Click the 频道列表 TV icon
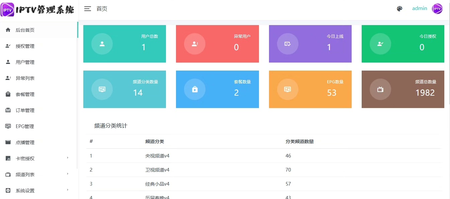The image size is (450, 199). [8, 175]
